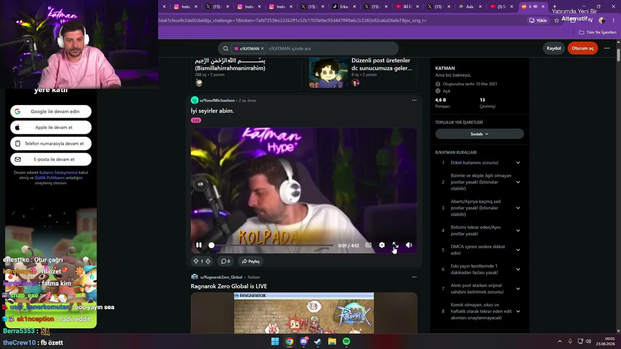Image resolution: width=621 pixels, height=349 pixels.
Task: Downvote the YusufMichaelson post
Action: (x=208, y=261)
